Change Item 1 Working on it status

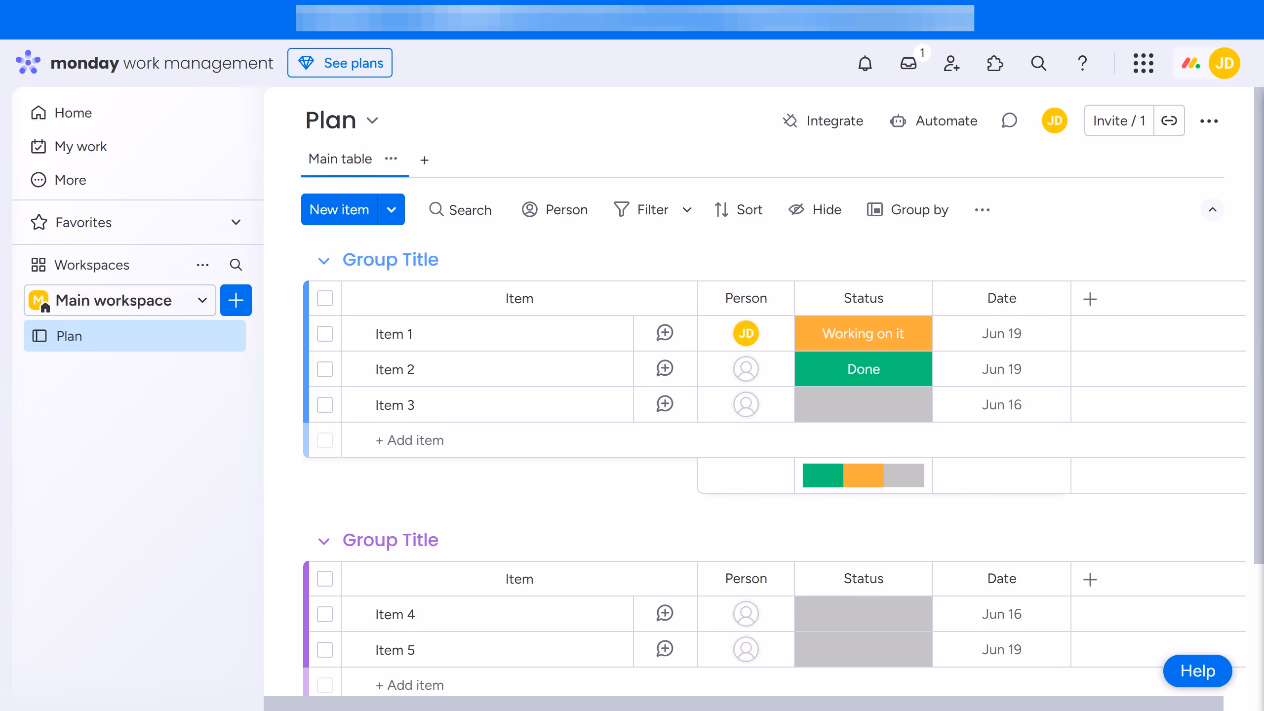(x=863, y=334)
